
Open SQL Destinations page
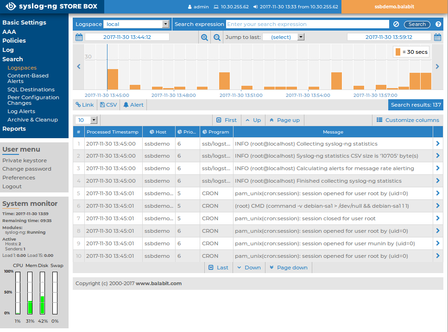[31, 89]
